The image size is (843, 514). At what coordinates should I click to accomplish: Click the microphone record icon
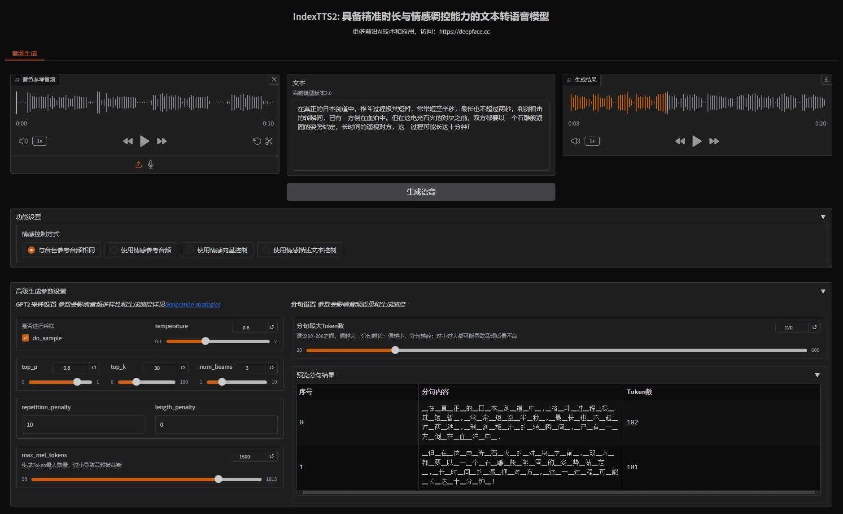click(x=151, y=164)
